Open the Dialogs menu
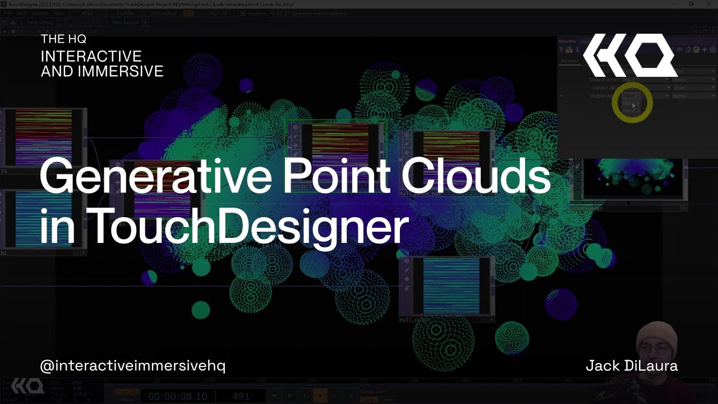 (x=40, y=13)
